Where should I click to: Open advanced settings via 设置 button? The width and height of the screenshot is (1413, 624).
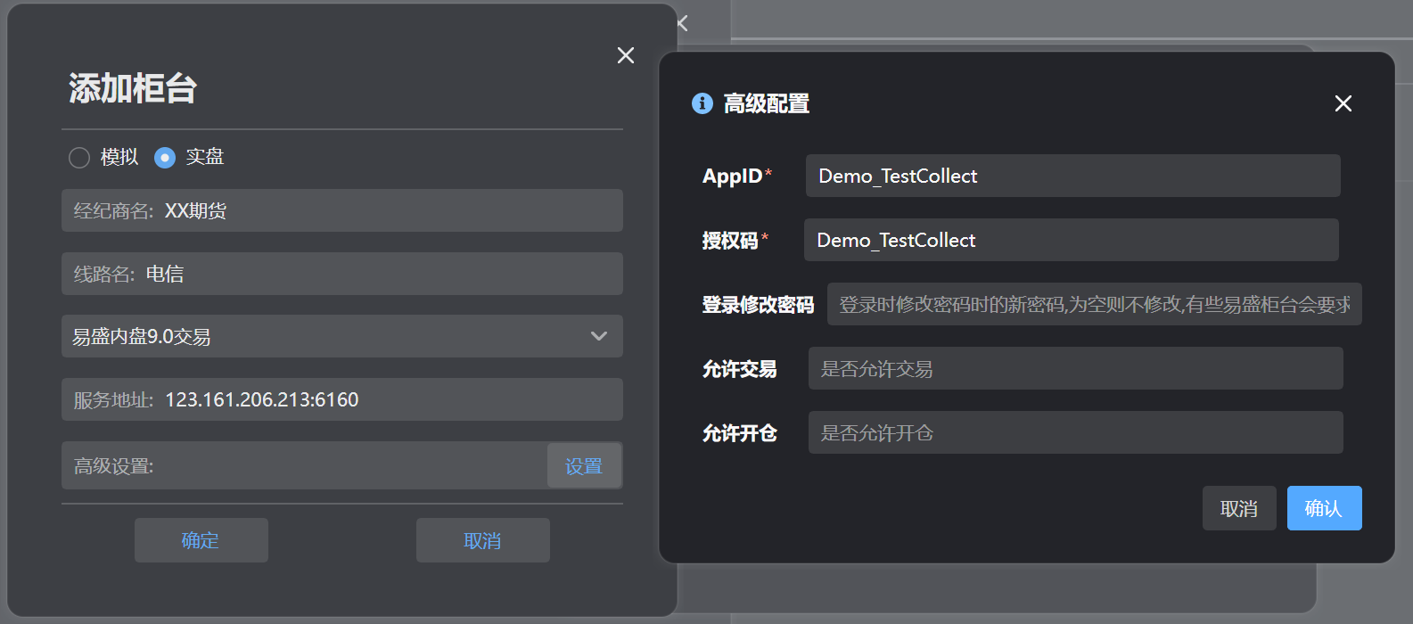point(584,466)
